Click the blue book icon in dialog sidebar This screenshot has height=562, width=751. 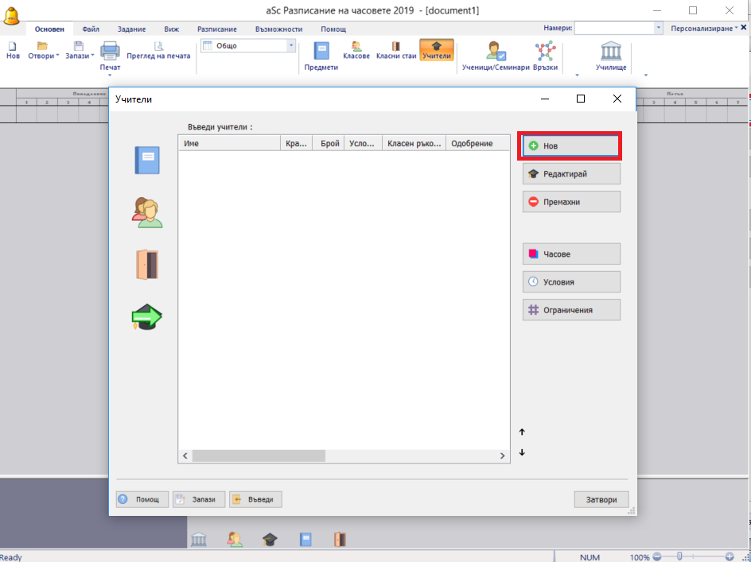click(147, 160)
